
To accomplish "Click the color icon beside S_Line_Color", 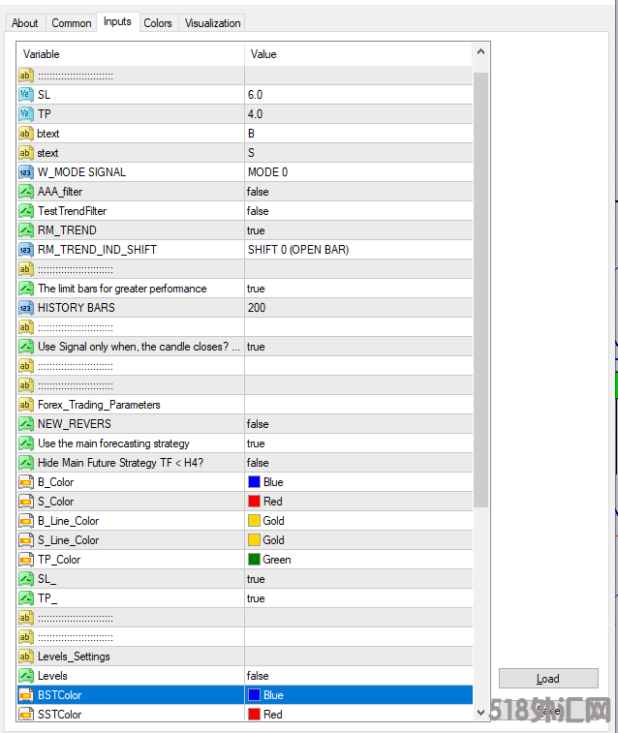I will tap(26, 540).
